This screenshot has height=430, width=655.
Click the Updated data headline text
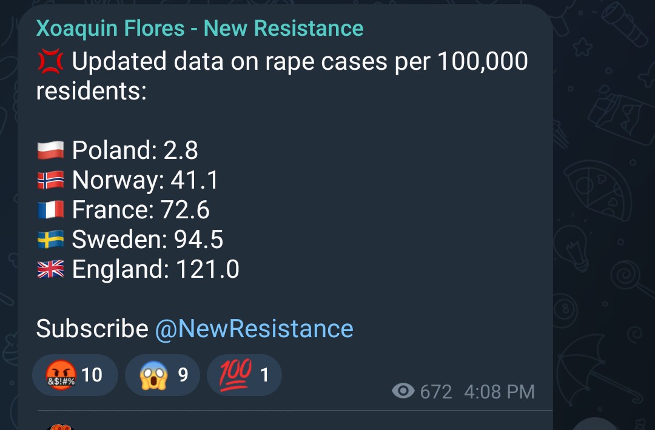(283, 76)
